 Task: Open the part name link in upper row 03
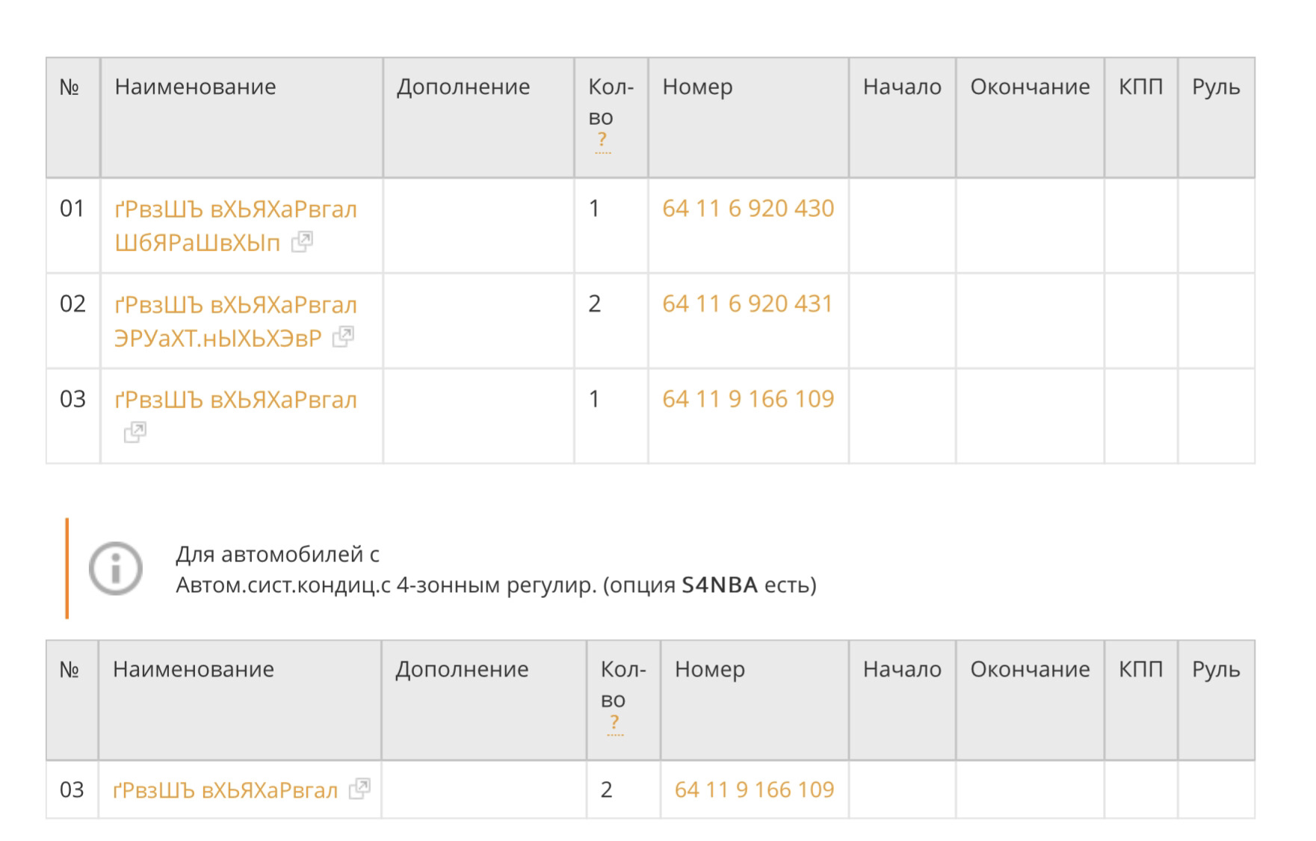(x=235, y=401)
